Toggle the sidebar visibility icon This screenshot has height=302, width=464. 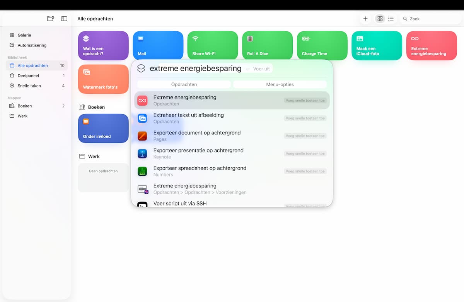[x=64, y=19]
